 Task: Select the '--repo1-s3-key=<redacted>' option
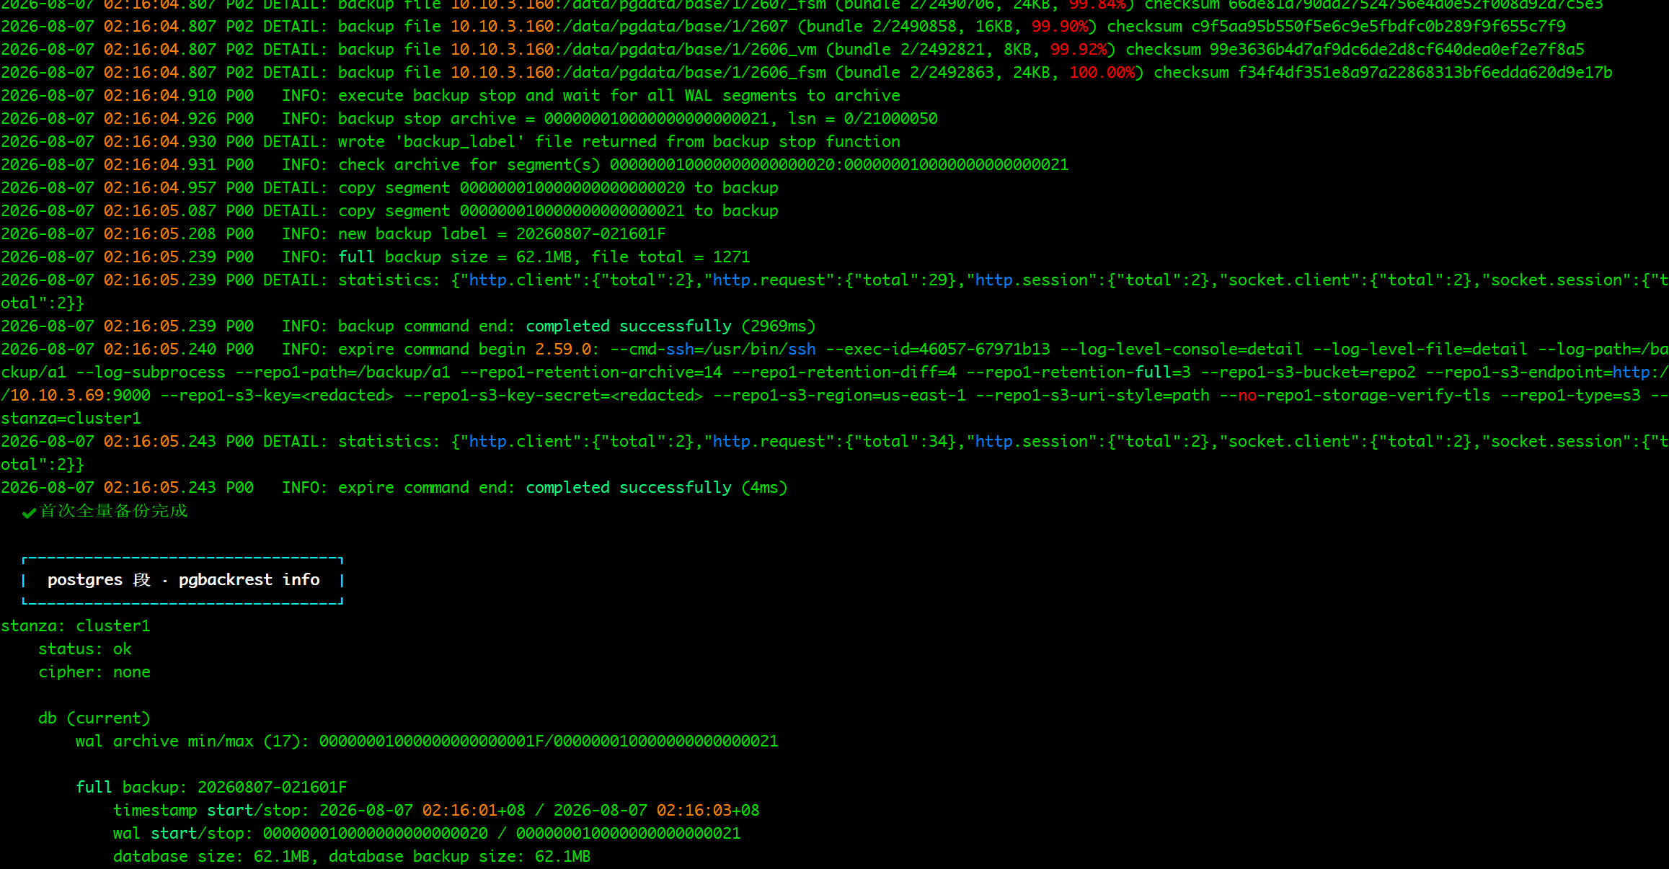tap(277, 396)
